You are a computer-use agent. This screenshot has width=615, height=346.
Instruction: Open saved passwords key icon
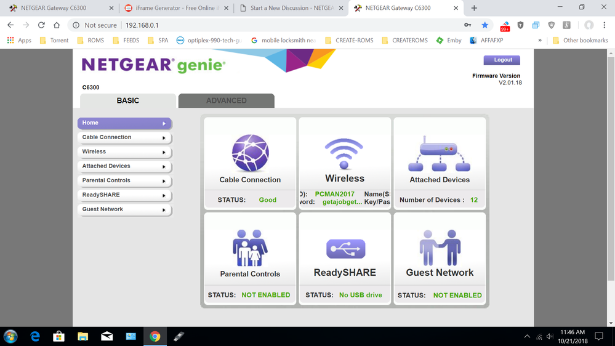tap(467, 25)
